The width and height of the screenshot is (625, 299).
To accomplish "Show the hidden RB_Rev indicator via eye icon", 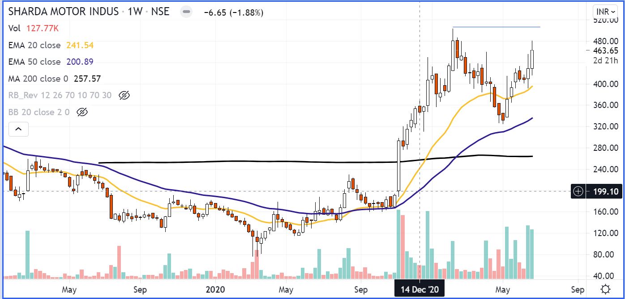I will (x=124, y=95).
